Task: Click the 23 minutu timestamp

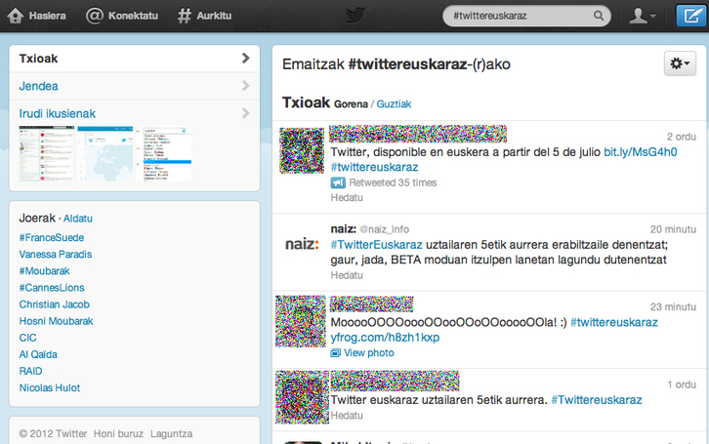Action: coord(673,307)
